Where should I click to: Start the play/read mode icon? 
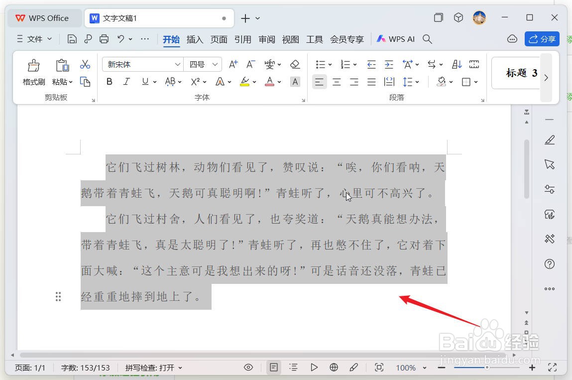[x=314, y=367]
